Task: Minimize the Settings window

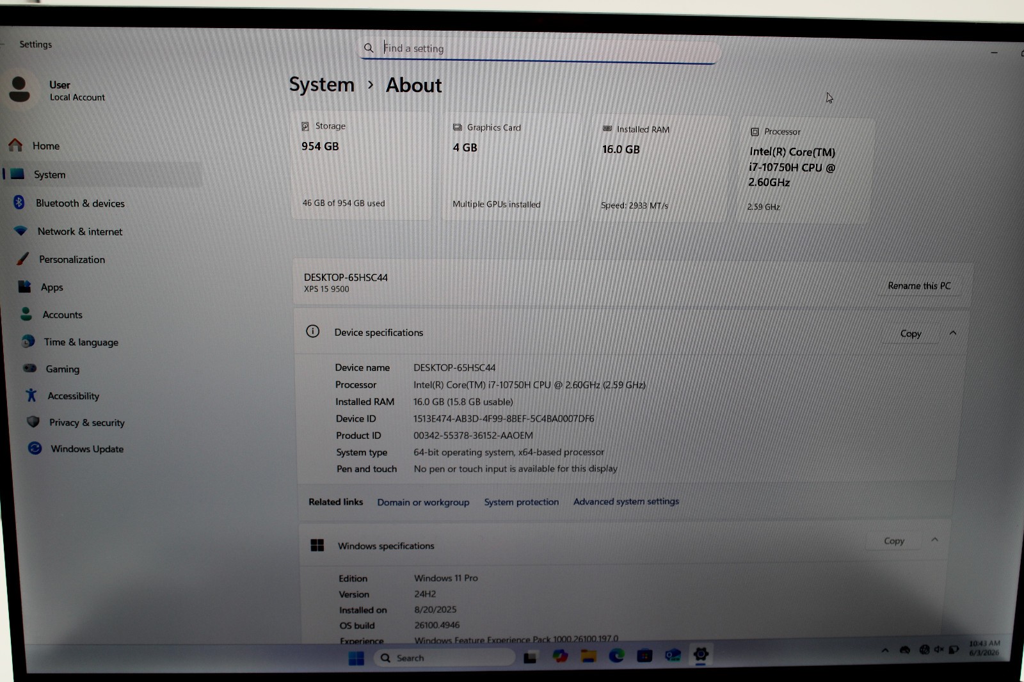Action: pos(994,53)
